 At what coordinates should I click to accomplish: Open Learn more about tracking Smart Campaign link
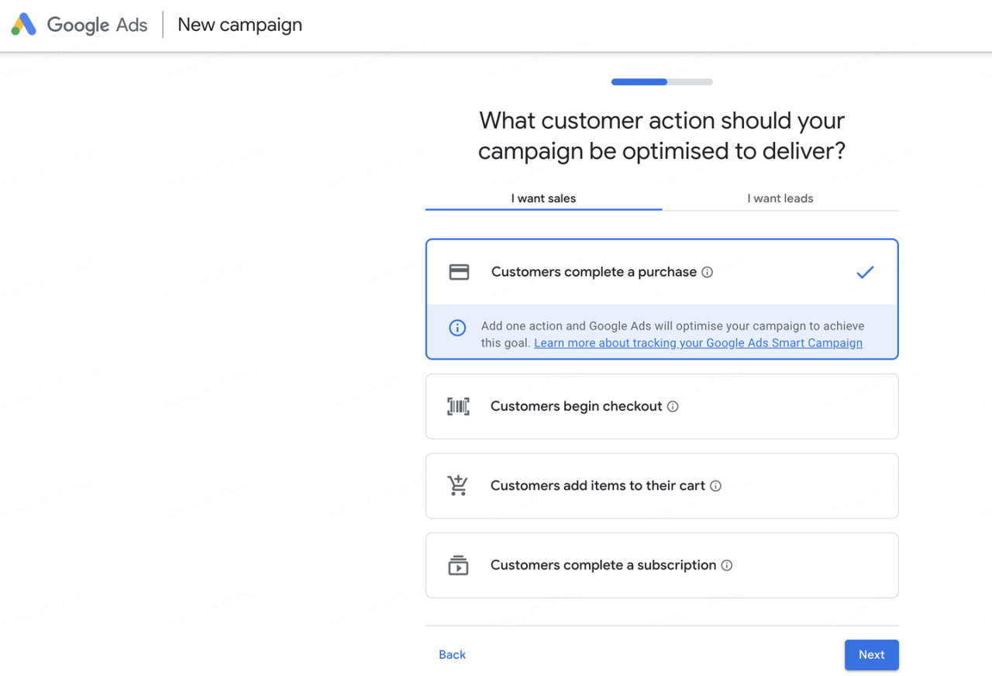(x=698, y=343)
